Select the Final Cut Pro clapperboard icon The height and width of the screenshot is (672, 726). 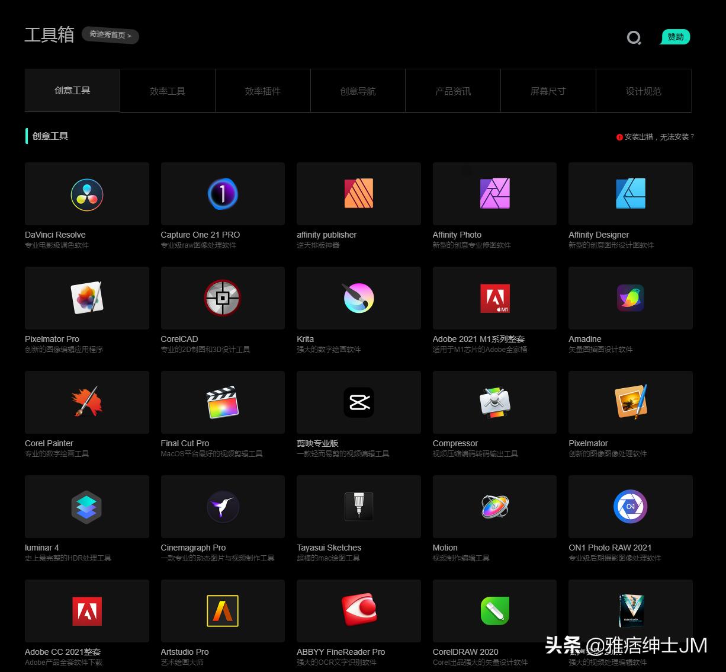222,402
